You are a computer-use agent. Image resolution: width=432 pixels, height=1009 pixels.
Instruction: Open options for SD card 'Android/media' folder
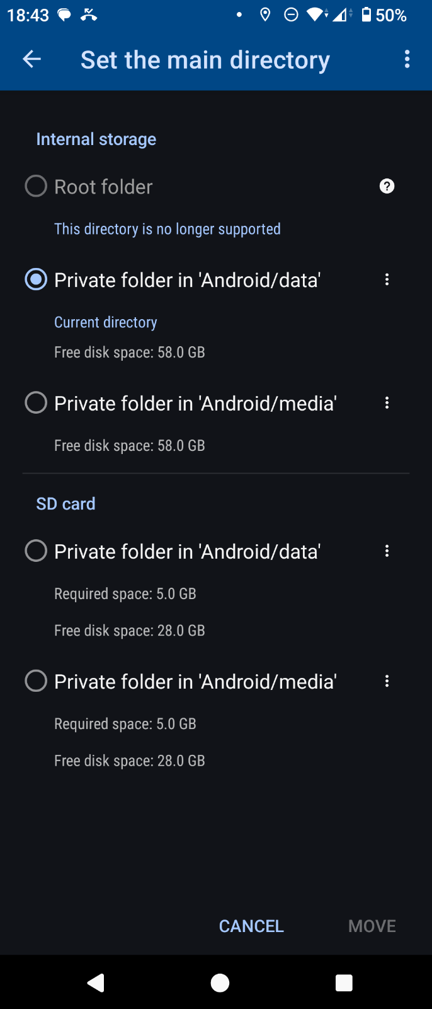click(387, 681)
